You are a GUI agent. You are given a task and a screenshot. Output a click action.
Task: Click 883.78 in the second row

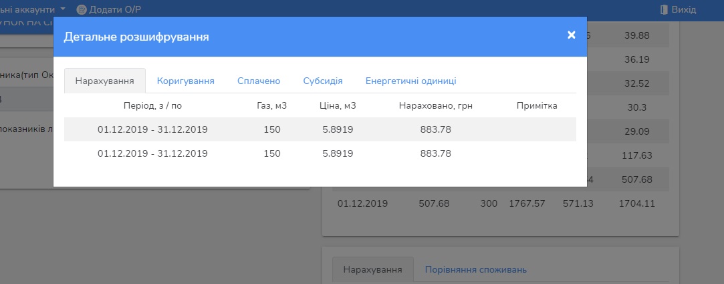click(x=435, y=153)
